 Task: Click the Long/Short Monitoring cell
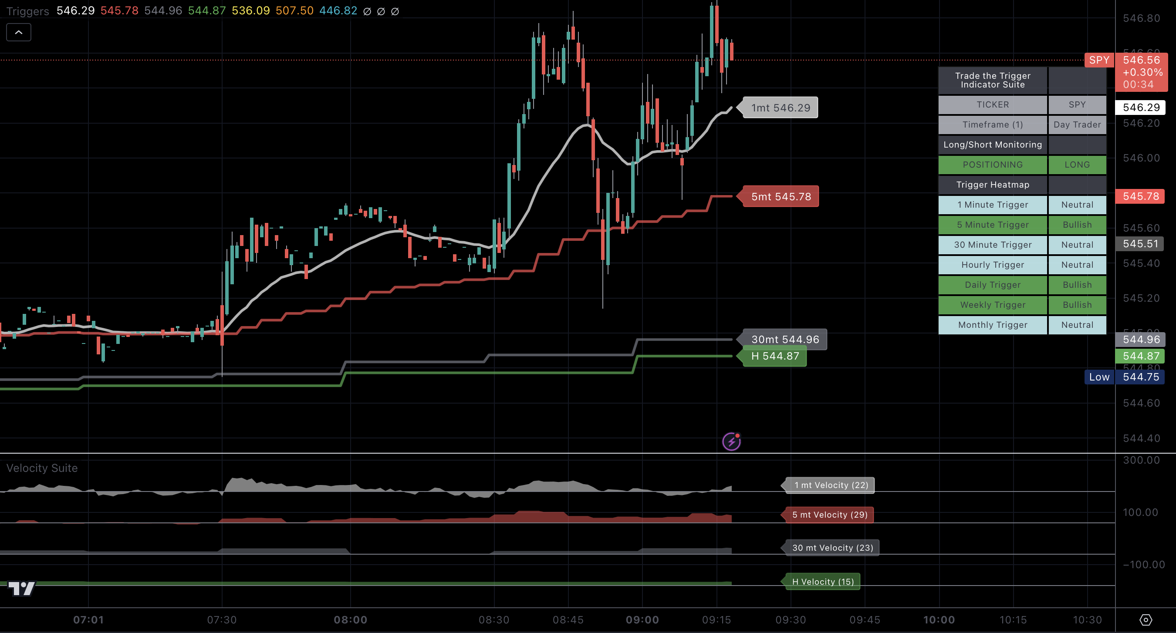pos(993,145)
